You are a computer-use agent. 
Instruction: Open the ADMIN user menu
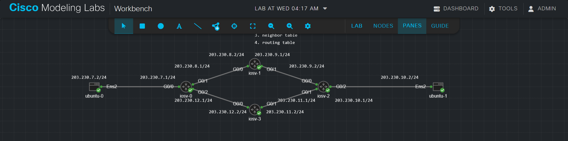point(542,9)
